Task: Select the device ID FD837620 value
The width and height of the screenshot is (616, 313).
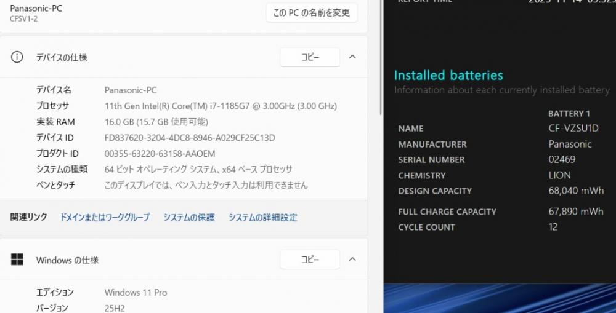Action: (190, 138)
